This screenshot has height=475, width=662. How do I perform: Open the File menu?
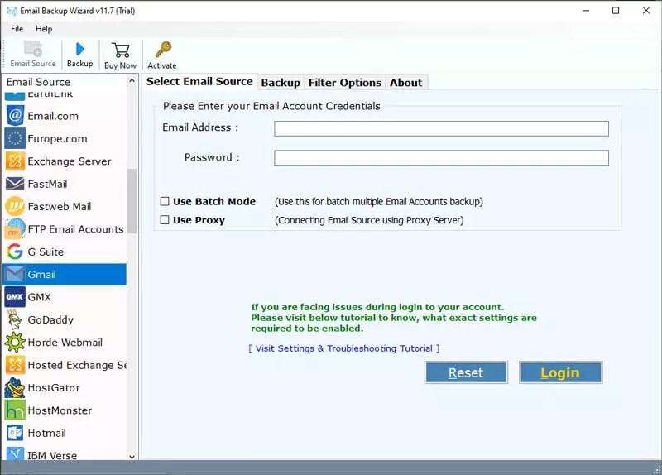[x=17, y=29]
